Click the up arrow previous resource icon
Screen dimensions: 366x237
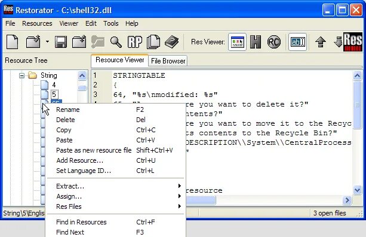click(321, 42)
